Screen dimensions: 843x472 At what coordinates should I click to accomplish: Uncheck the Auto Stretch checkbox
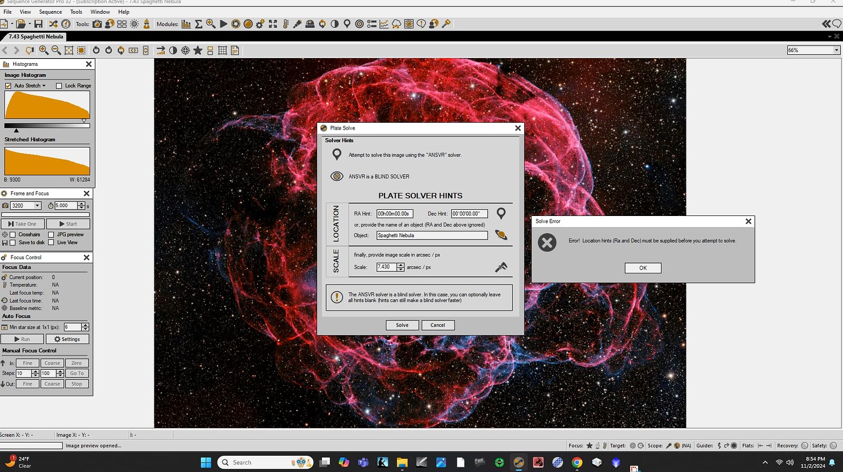click(x=8, y=86)
